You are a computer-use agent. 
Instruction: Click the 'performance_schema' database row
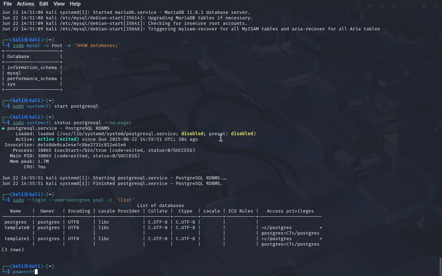point(32,79)
